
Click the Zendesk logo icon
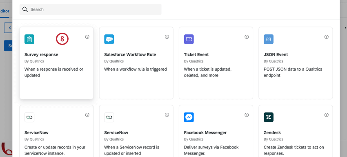(x=269, y=117)
